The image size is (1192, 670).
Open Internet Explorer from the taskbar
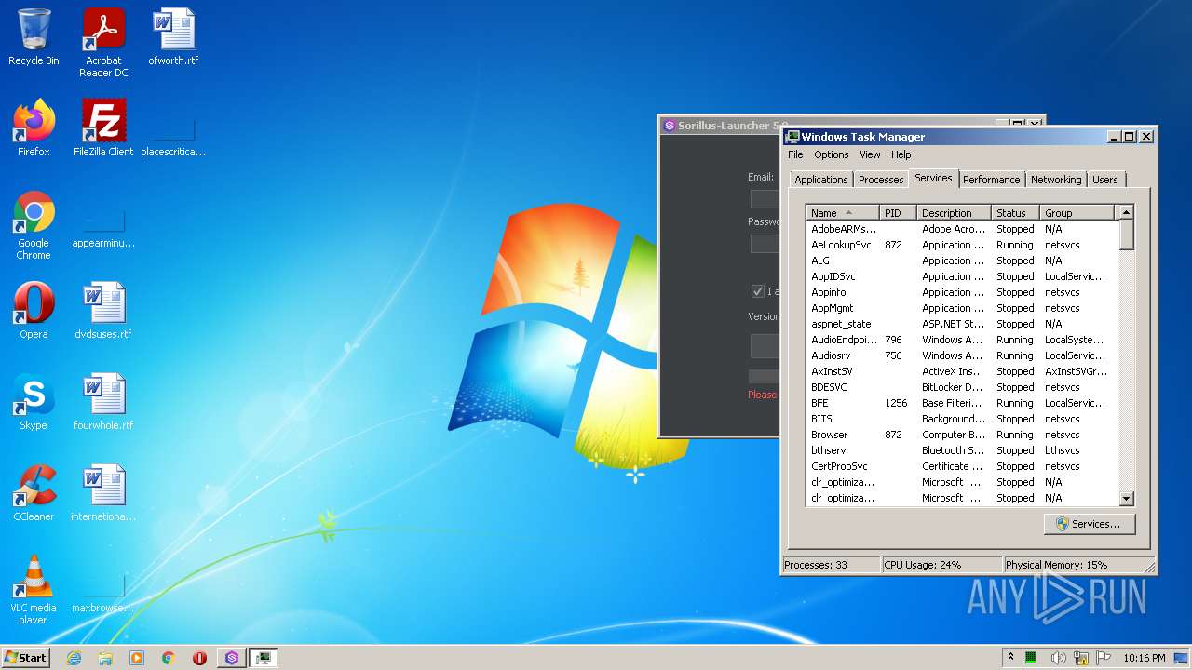tap(74, 658)
